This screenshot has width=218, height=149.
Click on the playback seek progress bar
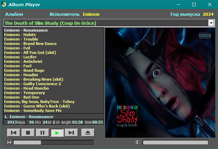[53, 142]
